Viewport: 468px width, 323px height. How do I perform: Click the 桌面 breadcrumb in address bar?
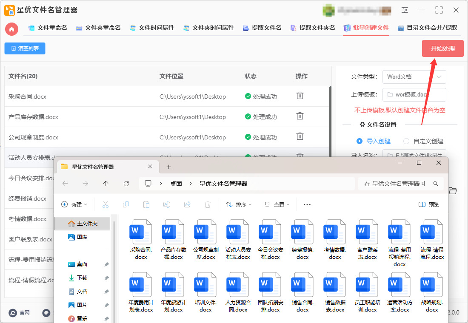click(x=176, y=184)
